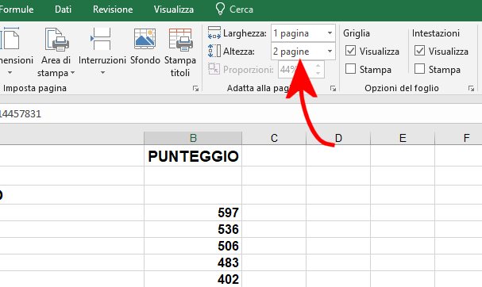Switch to the Dati tab
This screenshot has width=482, height=287.
tap(63, 10)
